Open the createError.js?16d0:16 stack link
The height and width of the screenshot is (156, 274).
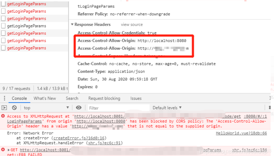[x=79, y=138]
